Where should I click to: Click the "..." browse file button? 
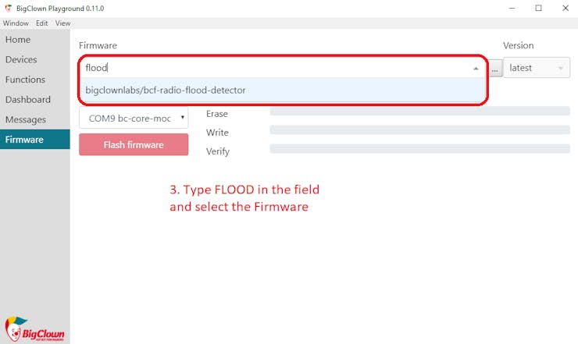coord(495,69)
